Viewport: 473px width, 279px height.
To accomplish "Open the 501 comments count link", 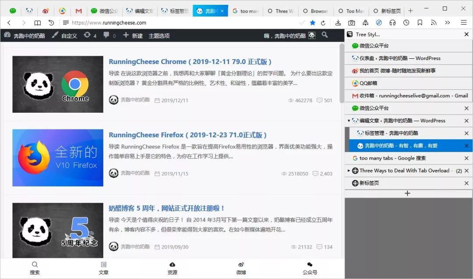I will [x=324, y=100].
